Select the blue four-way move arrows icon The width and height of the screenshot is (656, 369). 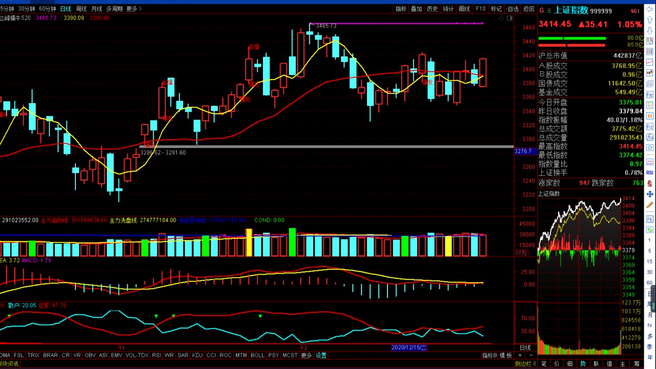tap(649, 194)
